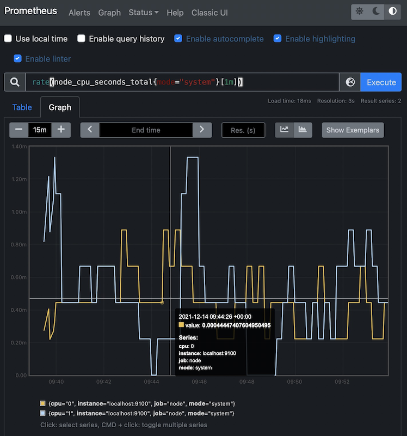
Task: Click the 09:46 x-axis time label
Action: pos(199,382)
